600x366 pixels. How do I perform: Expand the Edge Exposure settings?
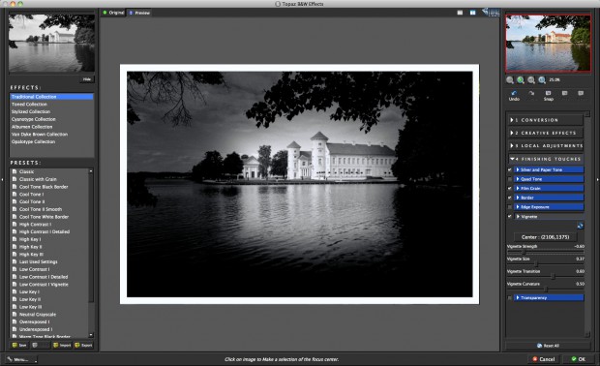(x=549, y=207)
